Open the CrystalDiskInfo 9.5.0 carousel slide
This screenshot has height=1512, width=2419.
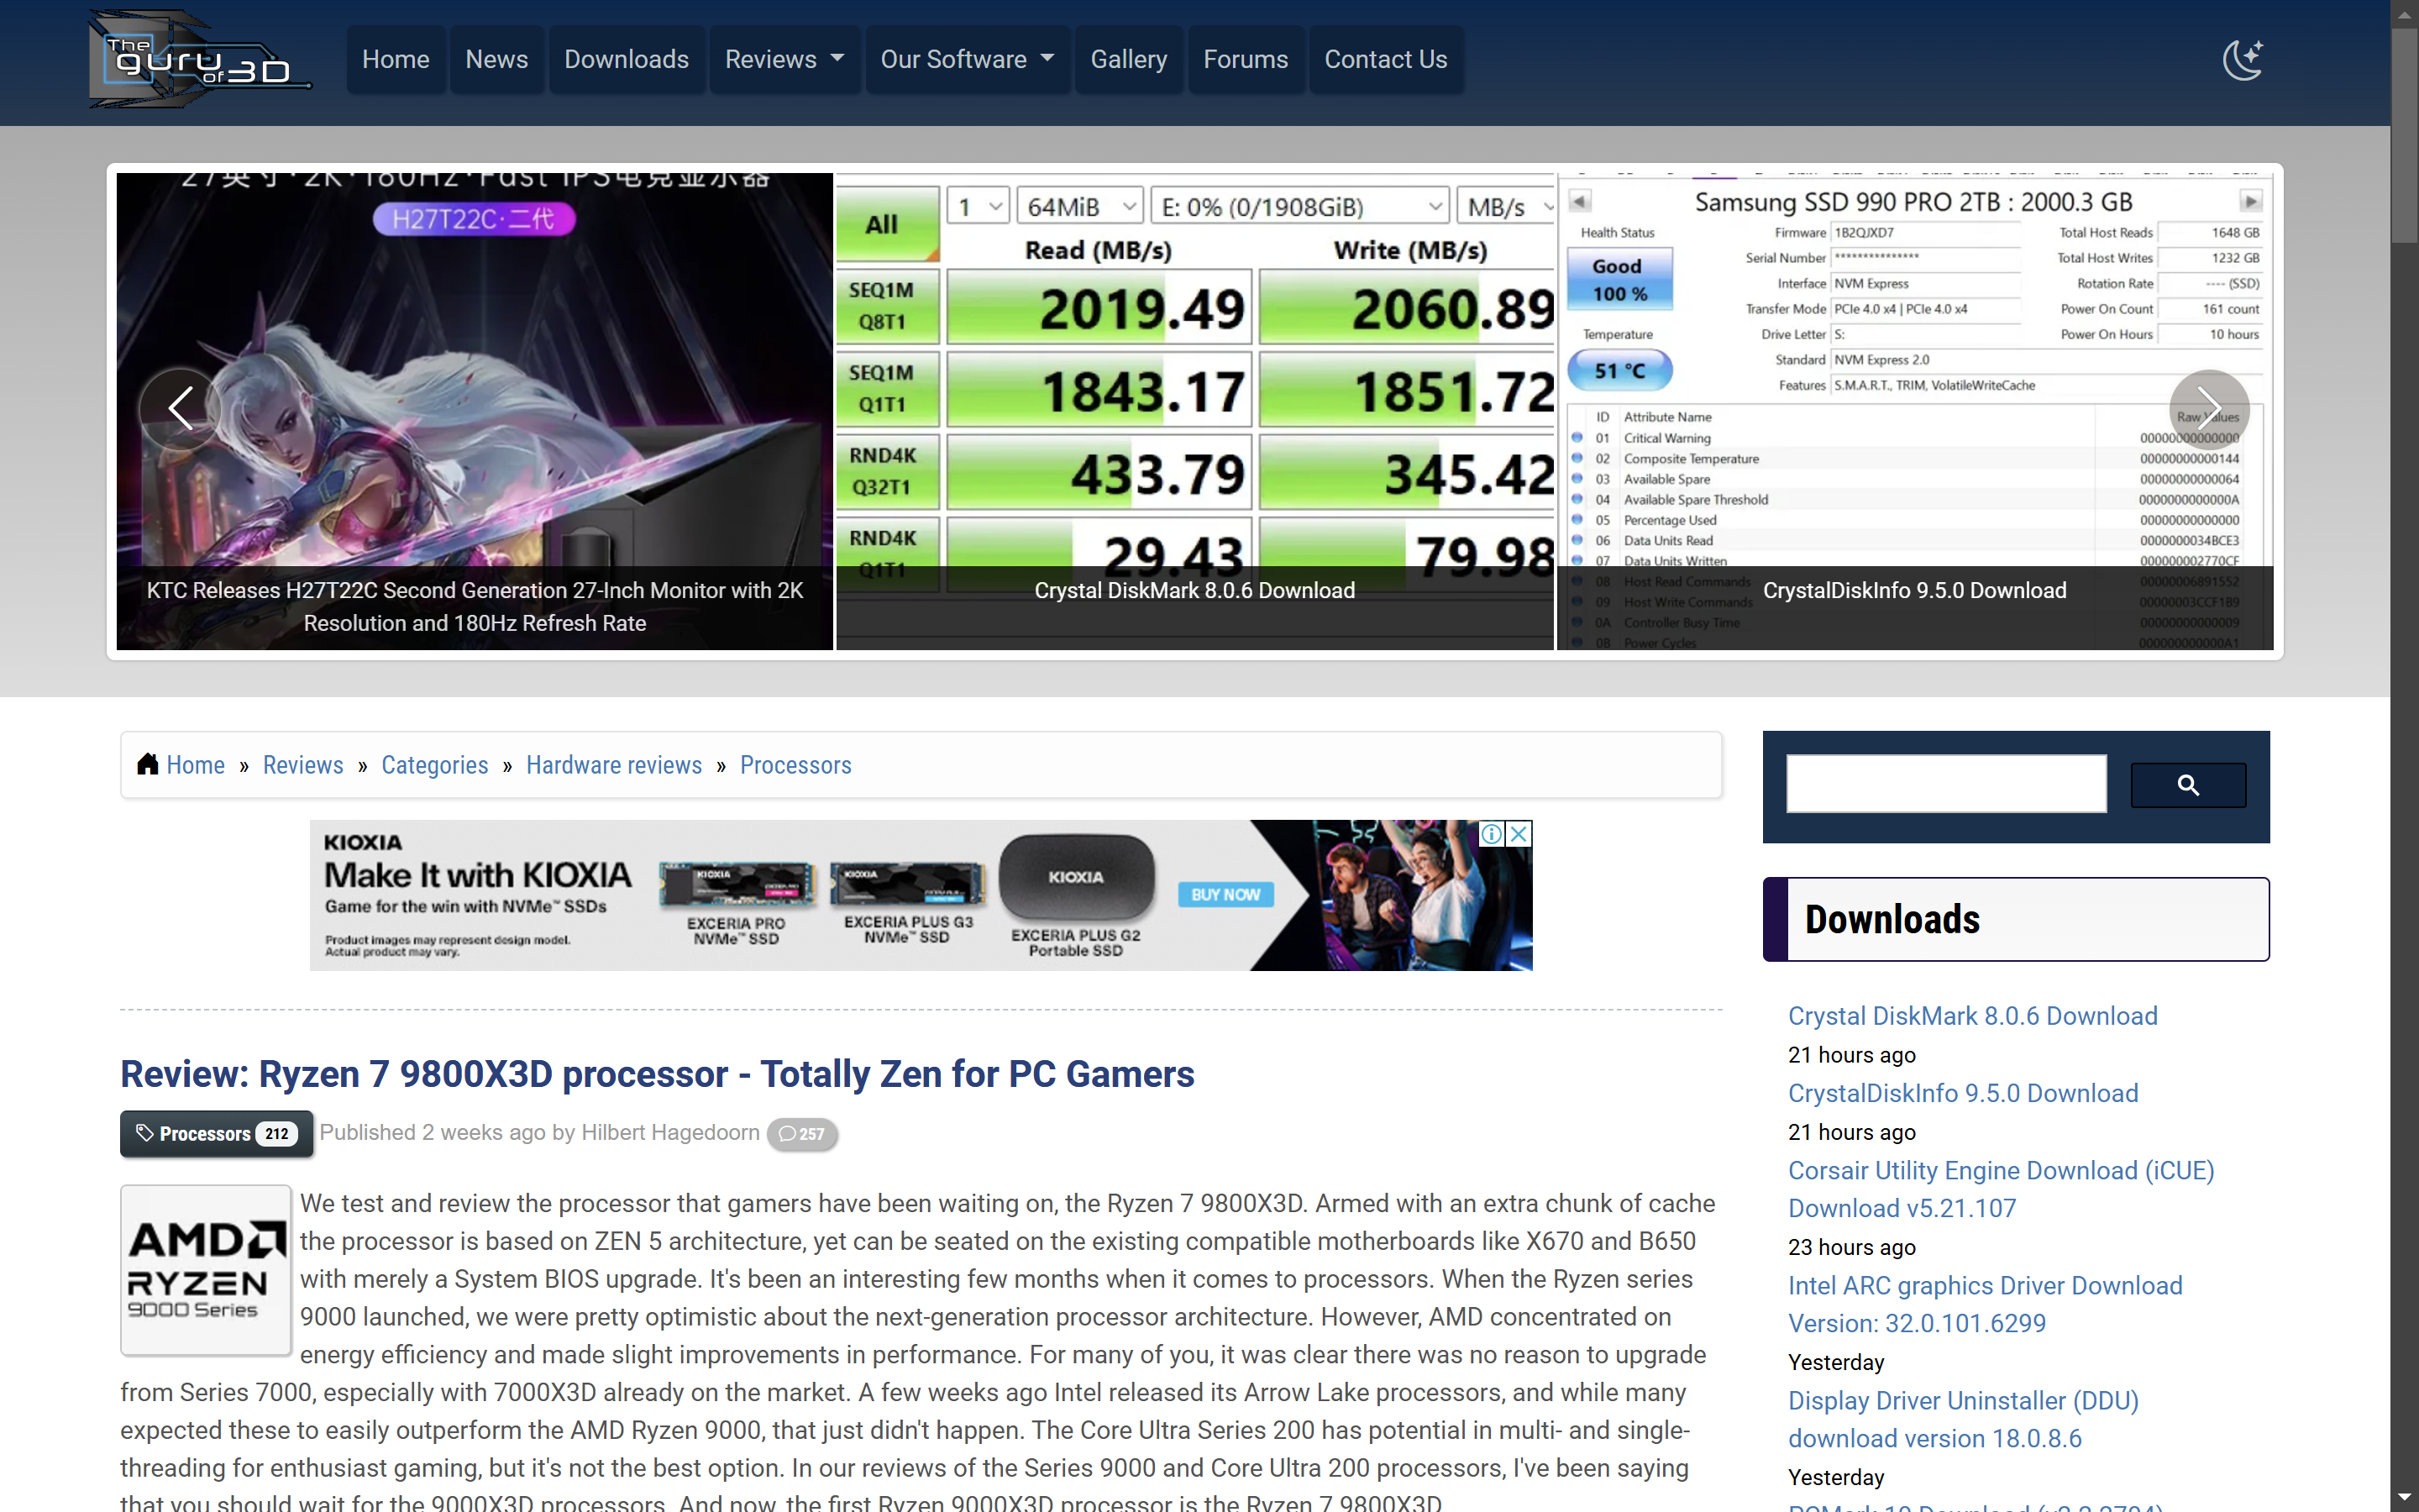(1915, 411)
